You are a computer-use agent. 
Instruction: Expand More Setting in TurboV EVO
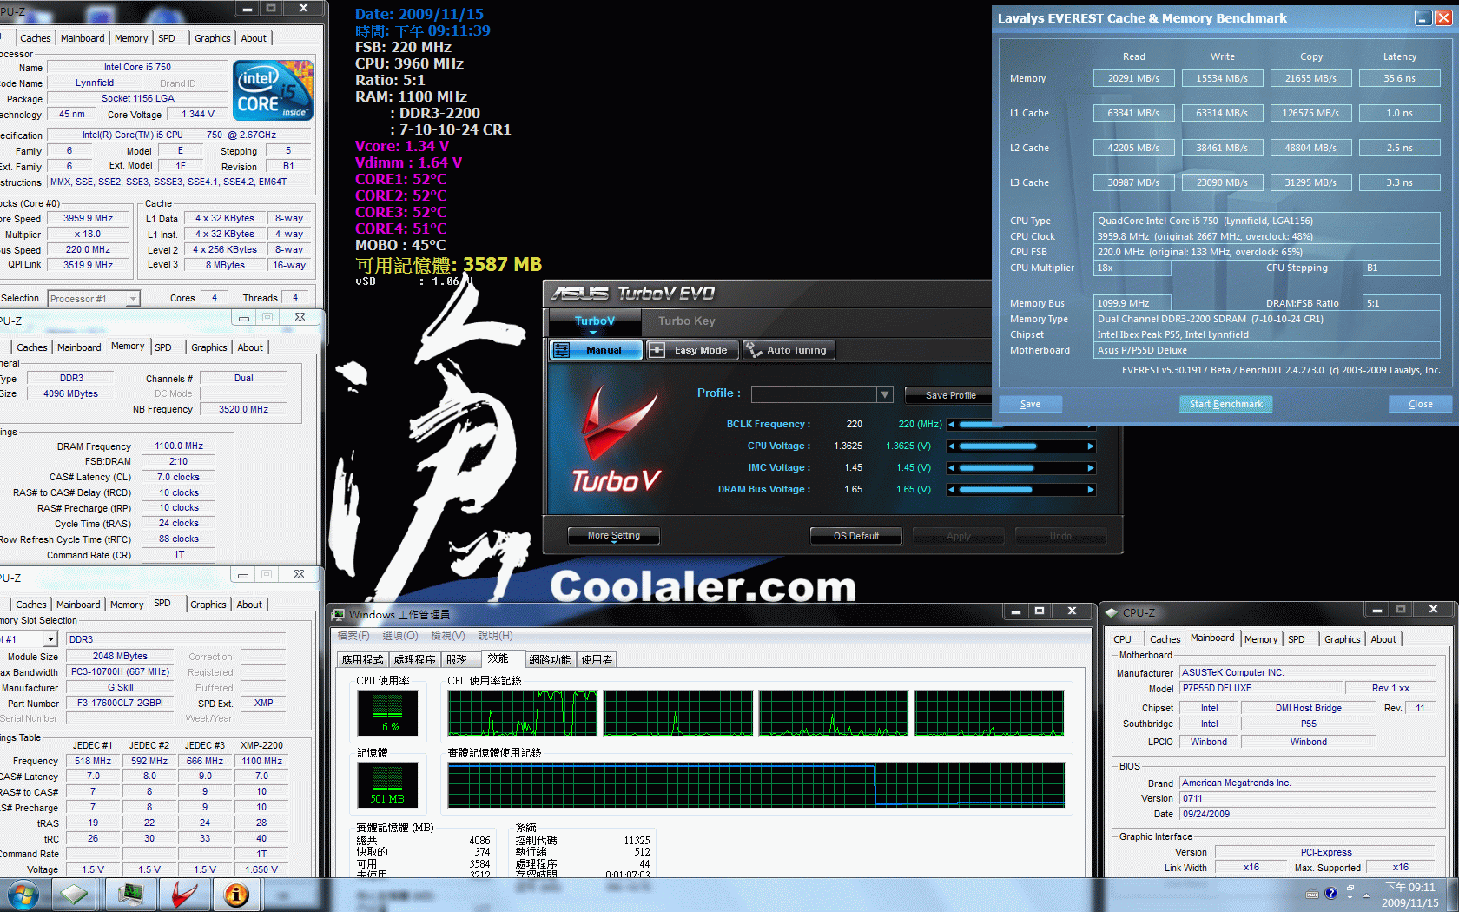613,536
